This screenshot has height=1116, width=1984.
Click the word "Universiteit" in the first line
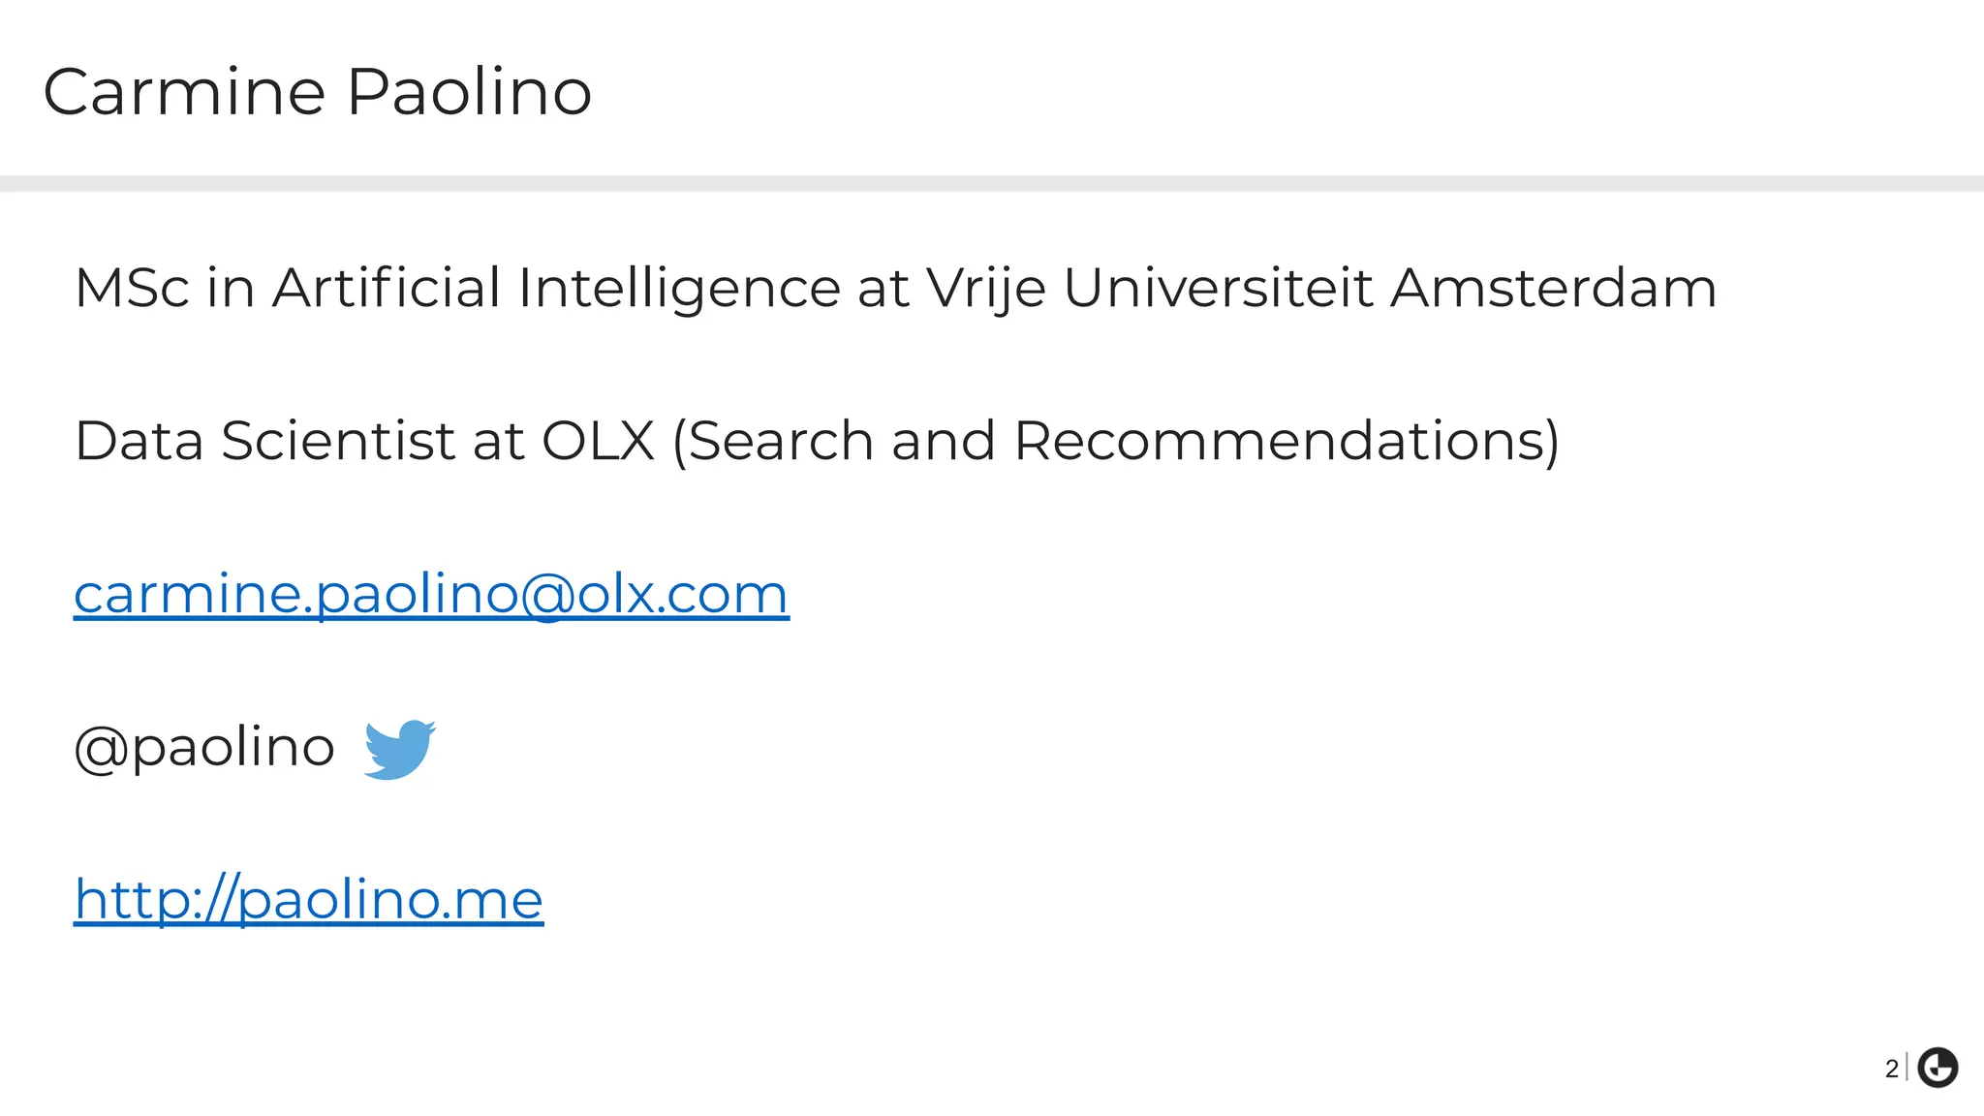coord(1218,289)
